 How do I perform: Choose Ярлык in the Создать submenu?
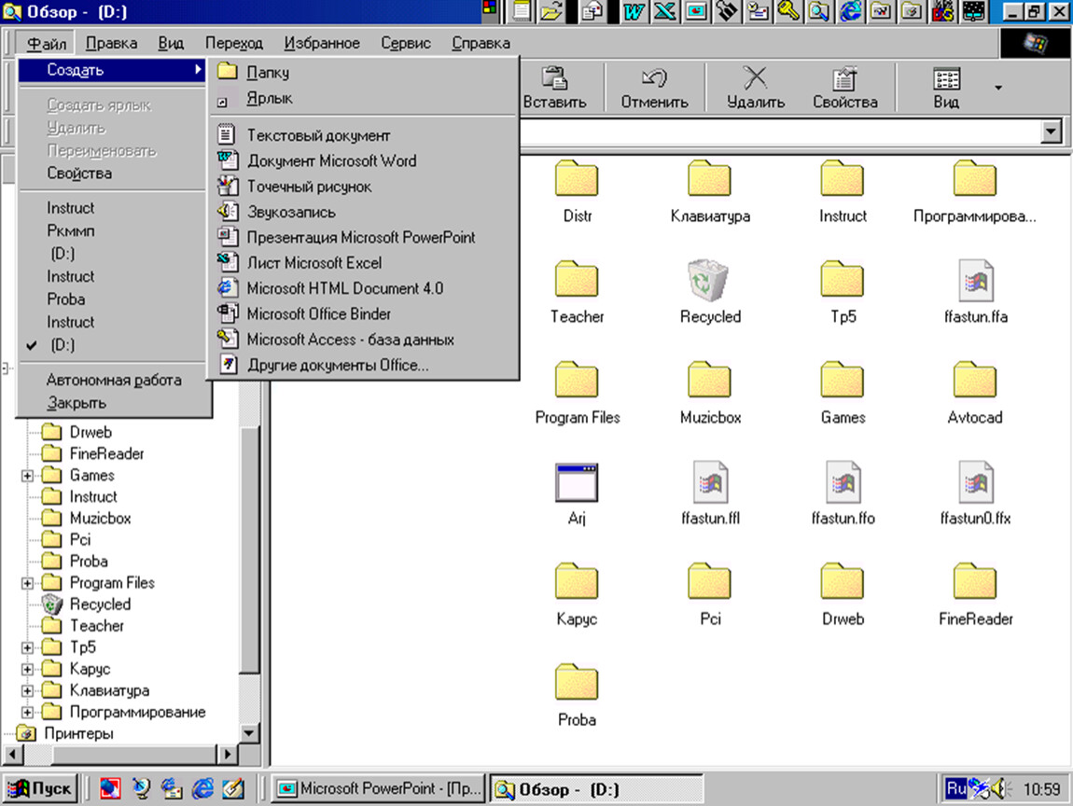click(365, 99)
